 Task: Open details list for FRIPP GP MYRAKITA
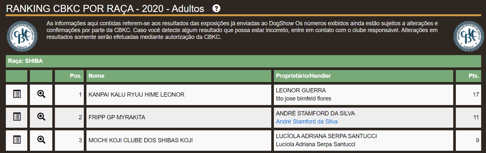click(x=17, y=117)
